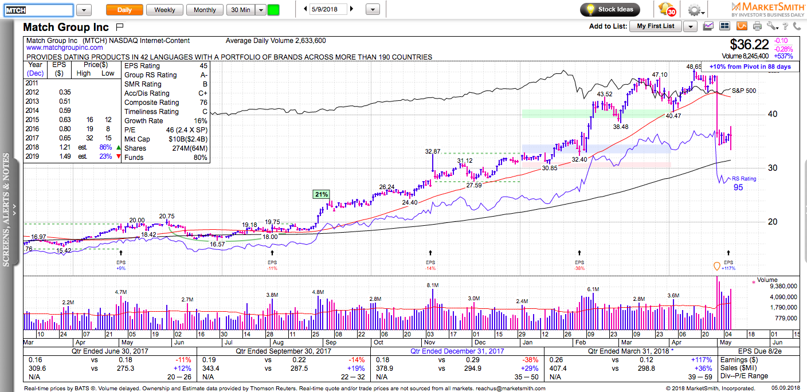Click the 5/9/2018 date field
The width and height of the screenshot is (807, 392).
coord(328,10)
